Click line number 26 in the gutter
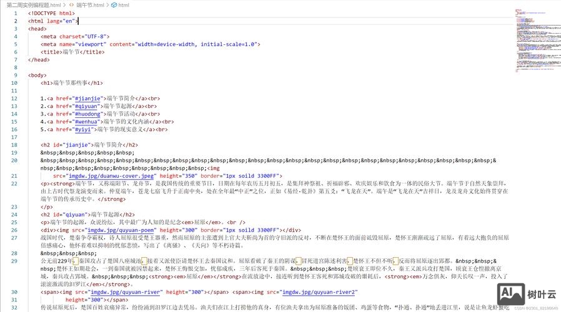The image size is (561, 312). pyautogui.click(x=14, y=229)
